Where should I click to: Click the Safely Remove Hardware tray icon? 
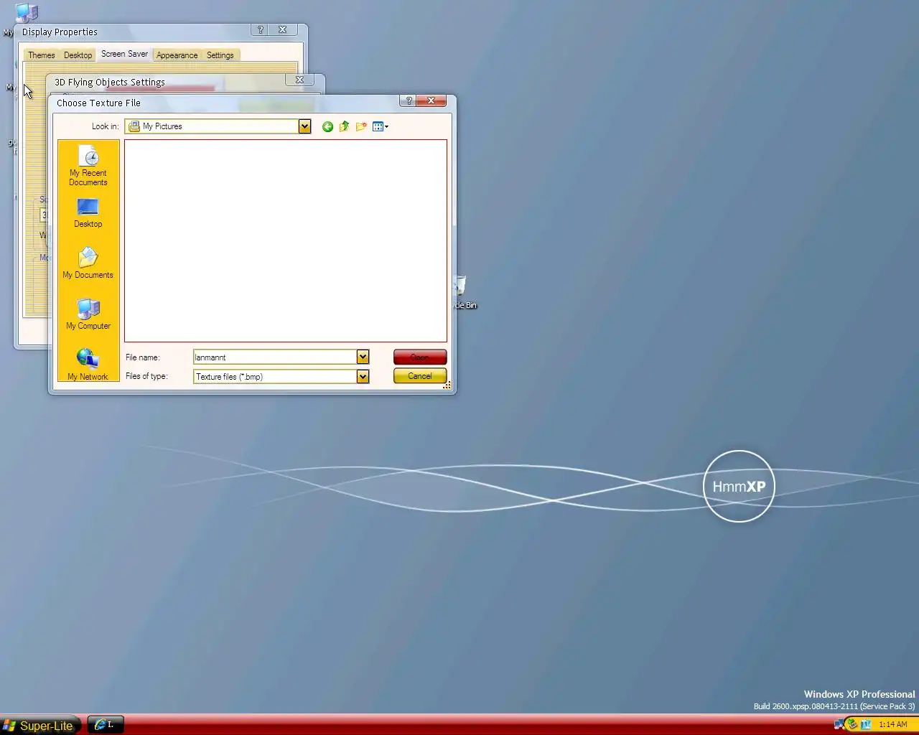click(852, 724)
